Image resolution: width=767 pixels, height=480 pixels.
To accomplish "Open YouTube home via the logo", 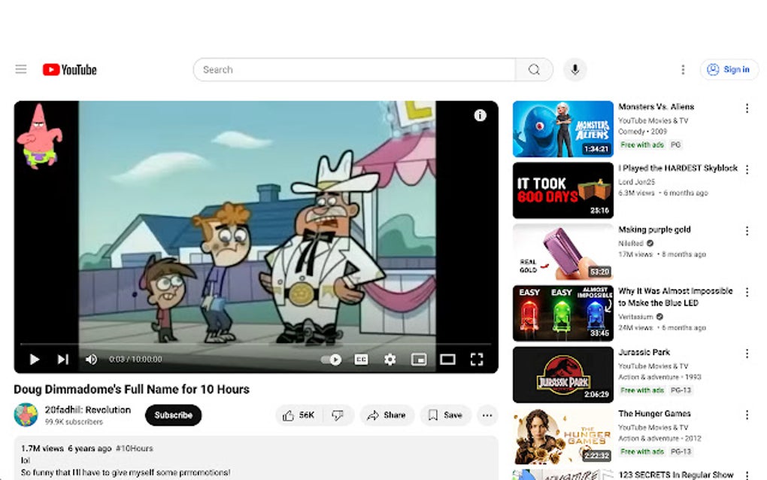I will click(70, 69).
